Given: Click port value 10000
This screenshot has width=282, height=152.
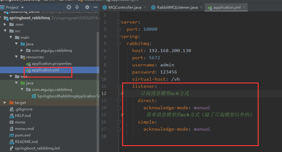Looking at the screenshot, I should (150, 29).
